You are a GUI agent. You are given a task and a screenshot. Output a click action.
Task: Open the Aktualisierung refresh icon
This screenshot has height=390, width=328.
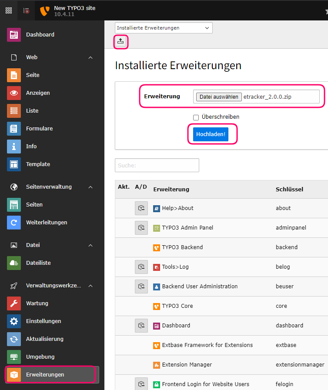click(x=14, y=339)
